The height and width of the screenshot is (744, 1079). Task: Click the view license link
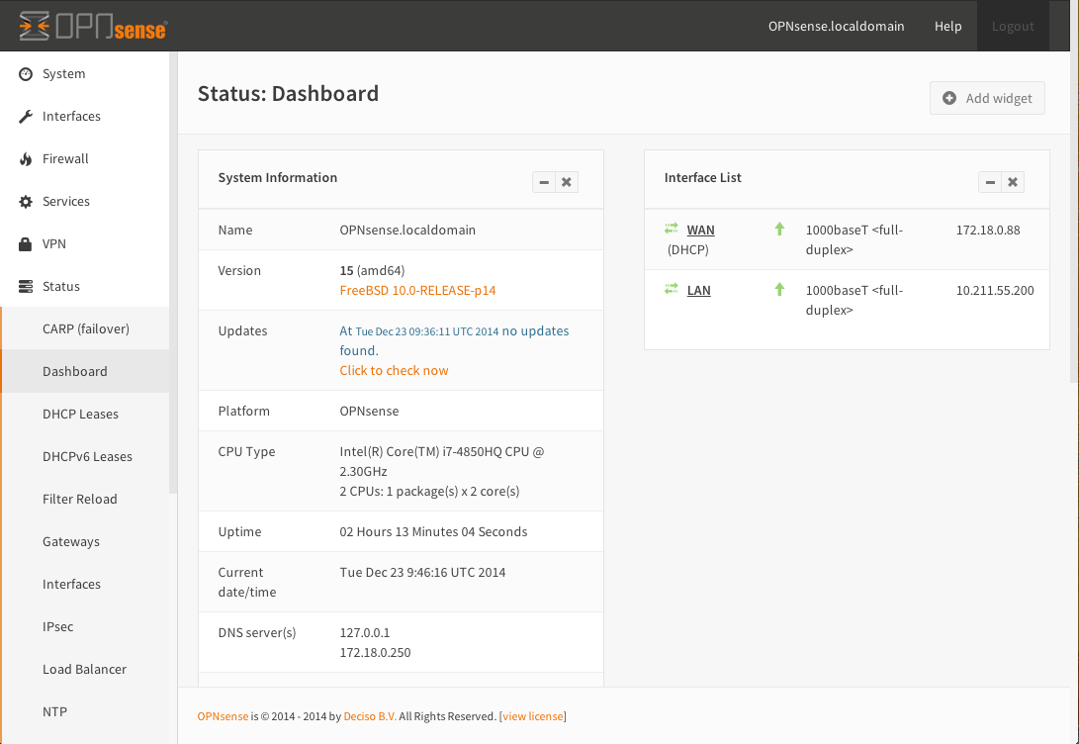(x=533, y=716)
